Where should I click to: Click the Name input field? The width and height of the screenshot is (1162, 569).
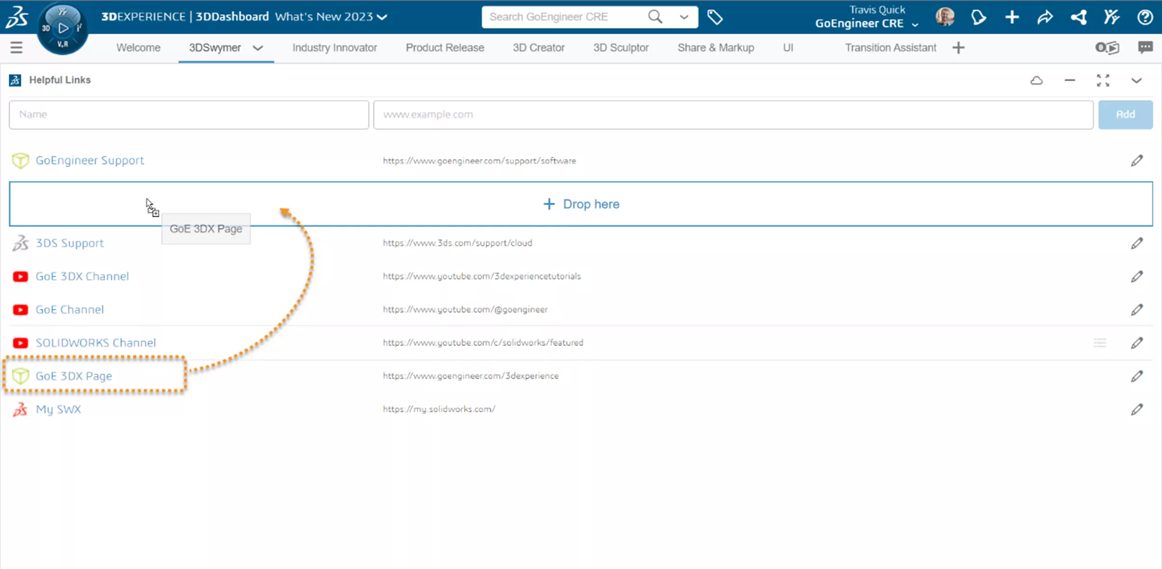coord(188,114)
